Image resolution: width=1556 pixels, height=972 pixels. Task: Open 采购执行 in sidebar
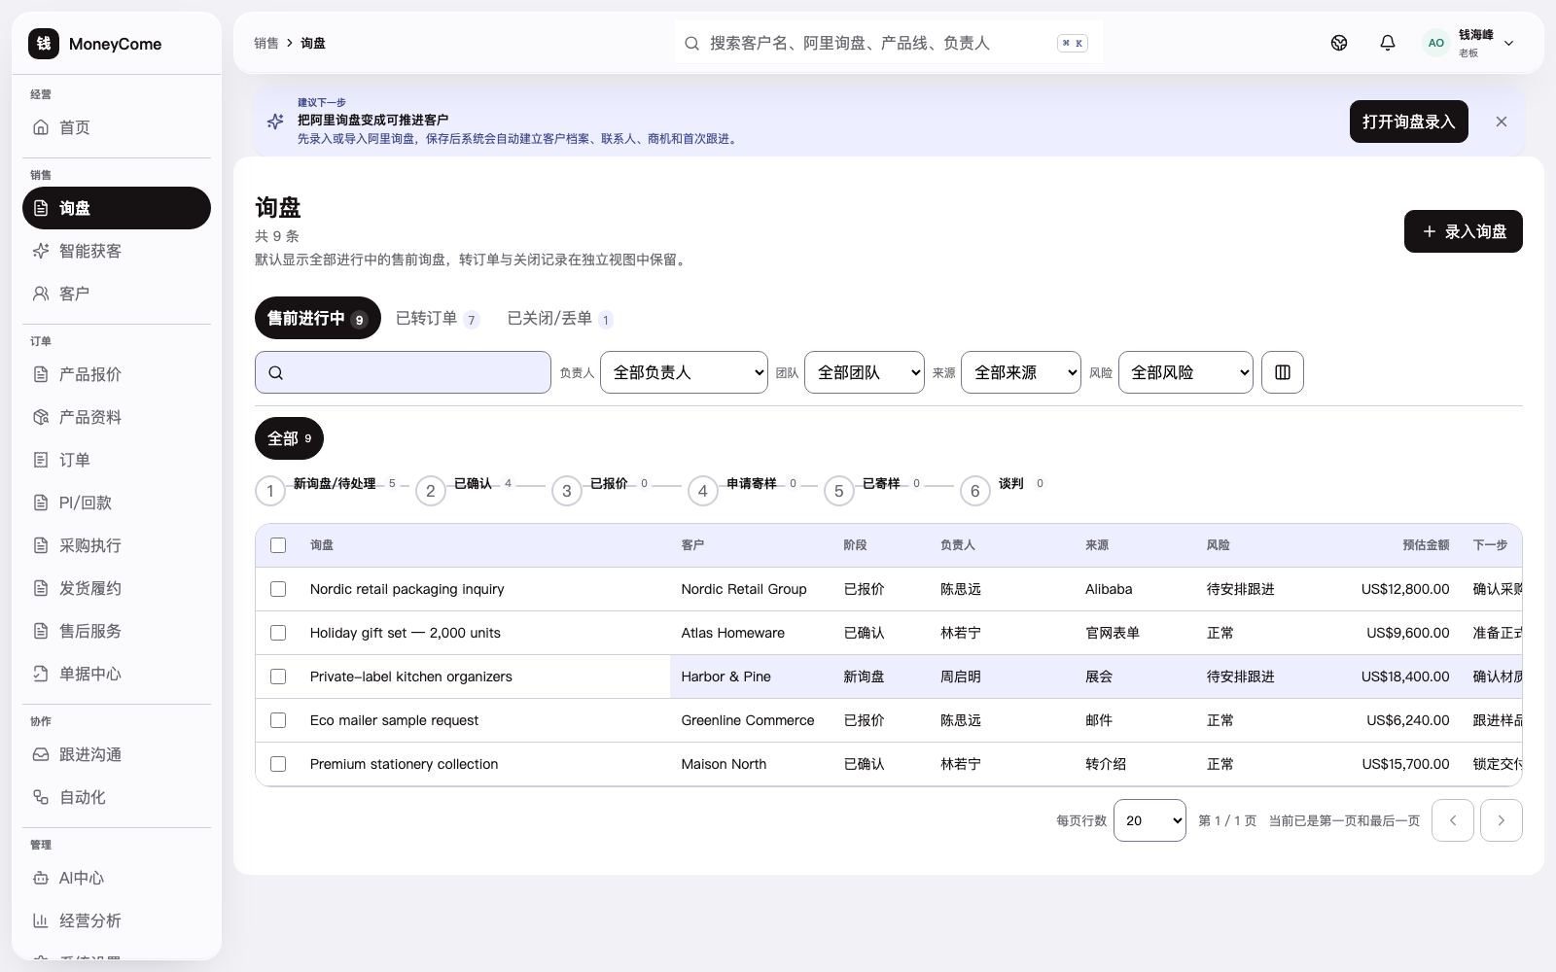(x=116, y=545)
